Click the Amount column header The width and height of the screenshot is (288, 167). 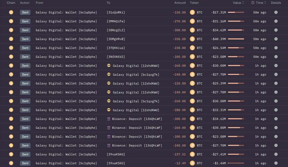click(180, 3)
